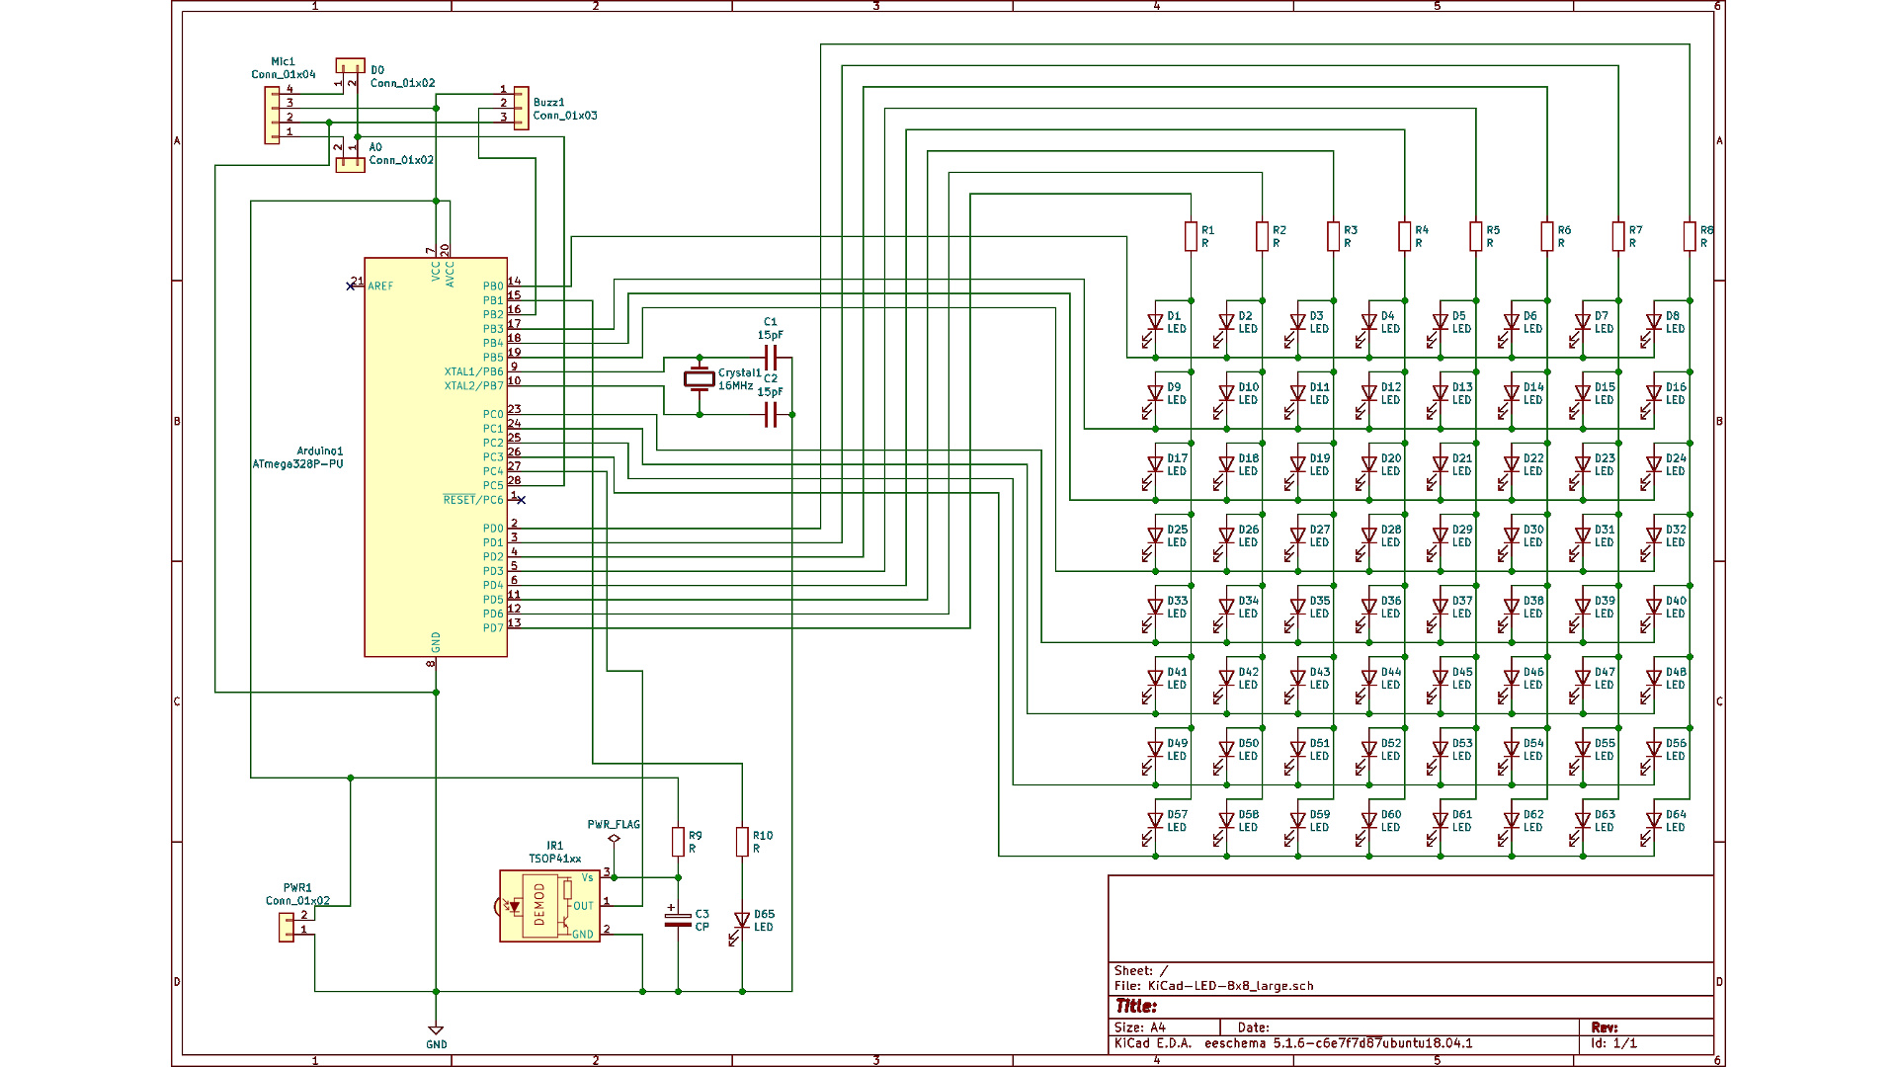The image size is (1897, 1067).
Task: Select resistor R10 symbol
Action: point(742,842)
